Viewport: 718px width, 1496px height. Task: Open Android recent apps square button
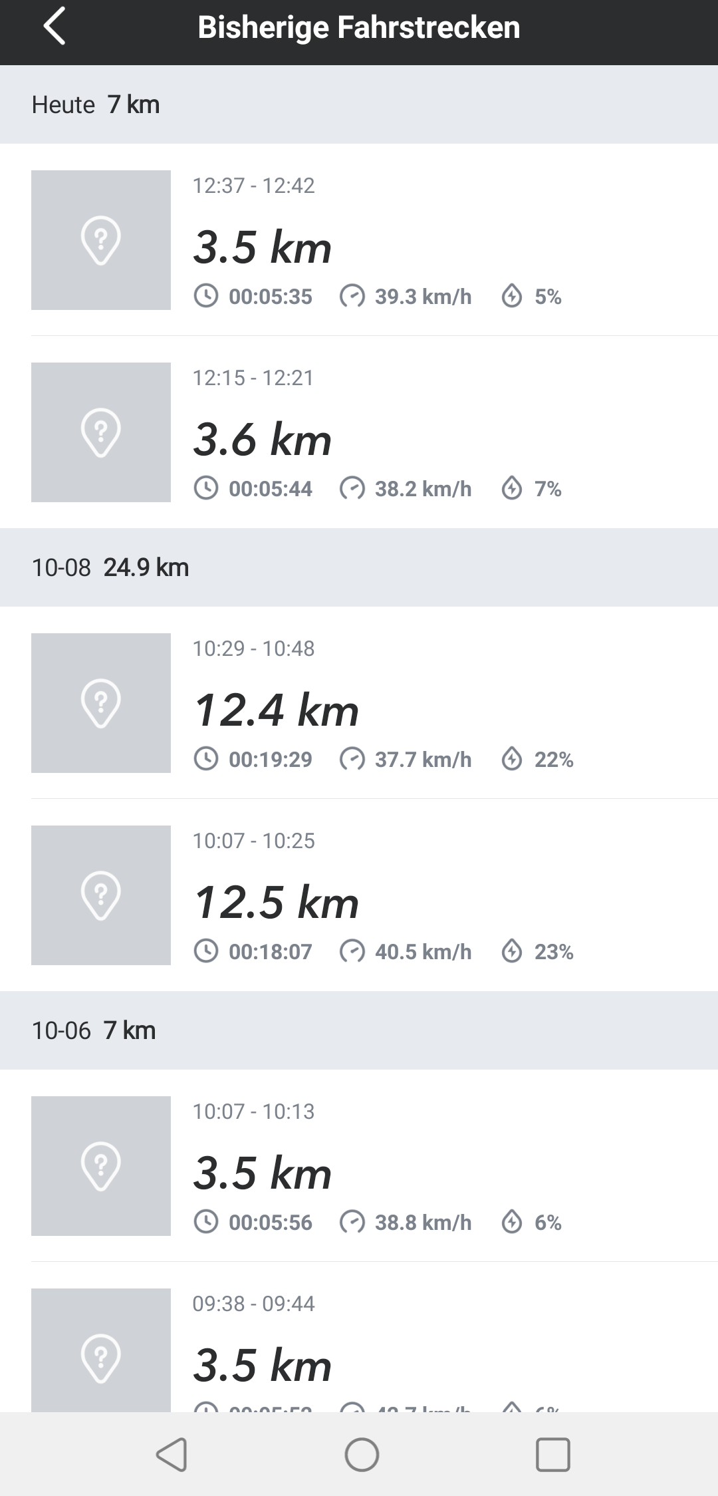coord(552,1454)
